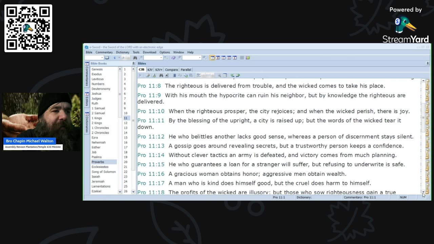Viewport: 434px width, 244px height.
Task: Open the Commentaries side panel tab
Action: (87, 75)
